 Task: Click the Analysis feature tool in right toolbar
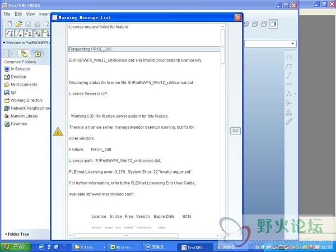point(289,112)
